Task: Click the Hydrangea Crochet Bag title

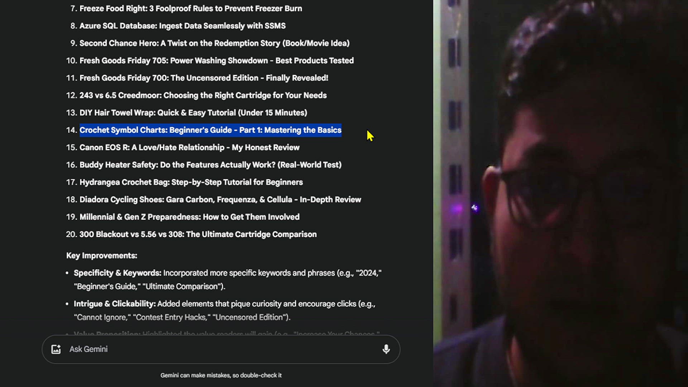Action: [x=191, y=182]
